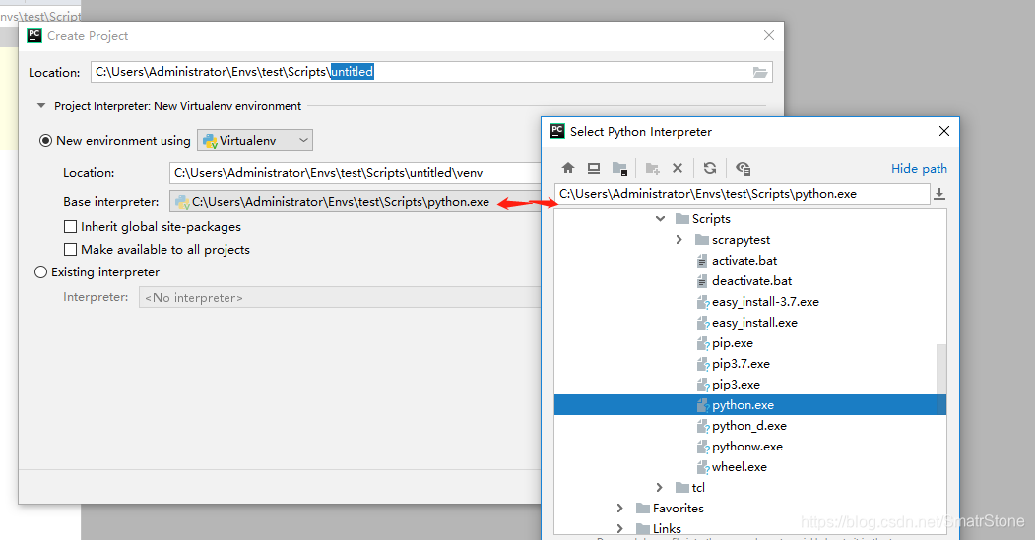Select deactivate.bat in the tree
The height and width of the screenshot is (540, 1035).
751,281
